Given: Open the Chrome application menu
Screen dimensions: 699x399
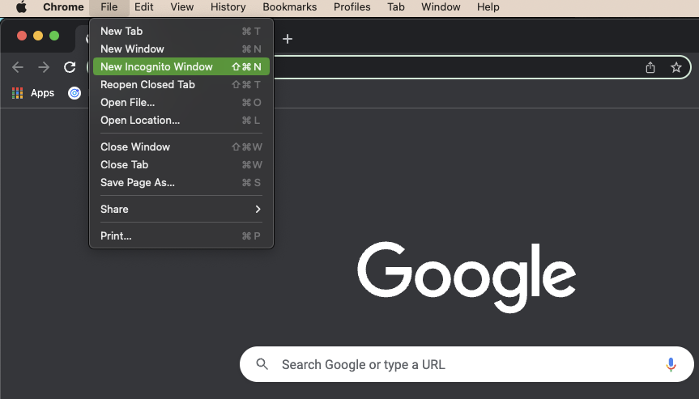Looking at the screenshot, I should click(x=63, y=7).
